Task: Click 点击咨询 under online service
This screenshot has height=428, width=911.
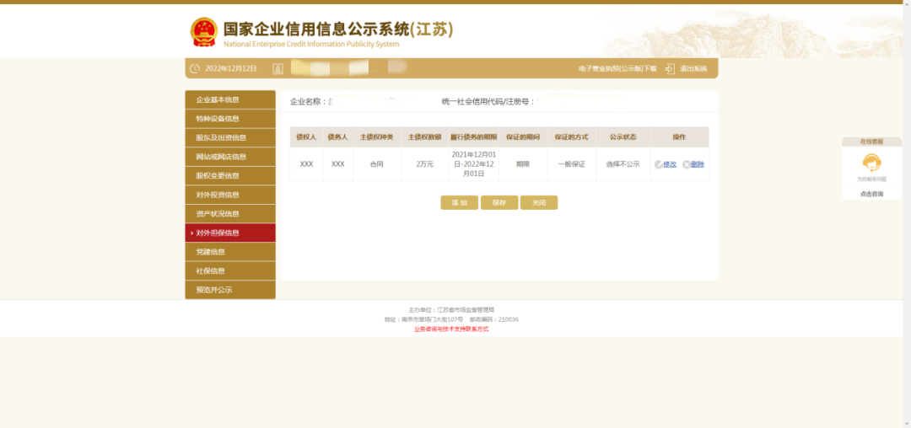Action: [x=871, y=194]
